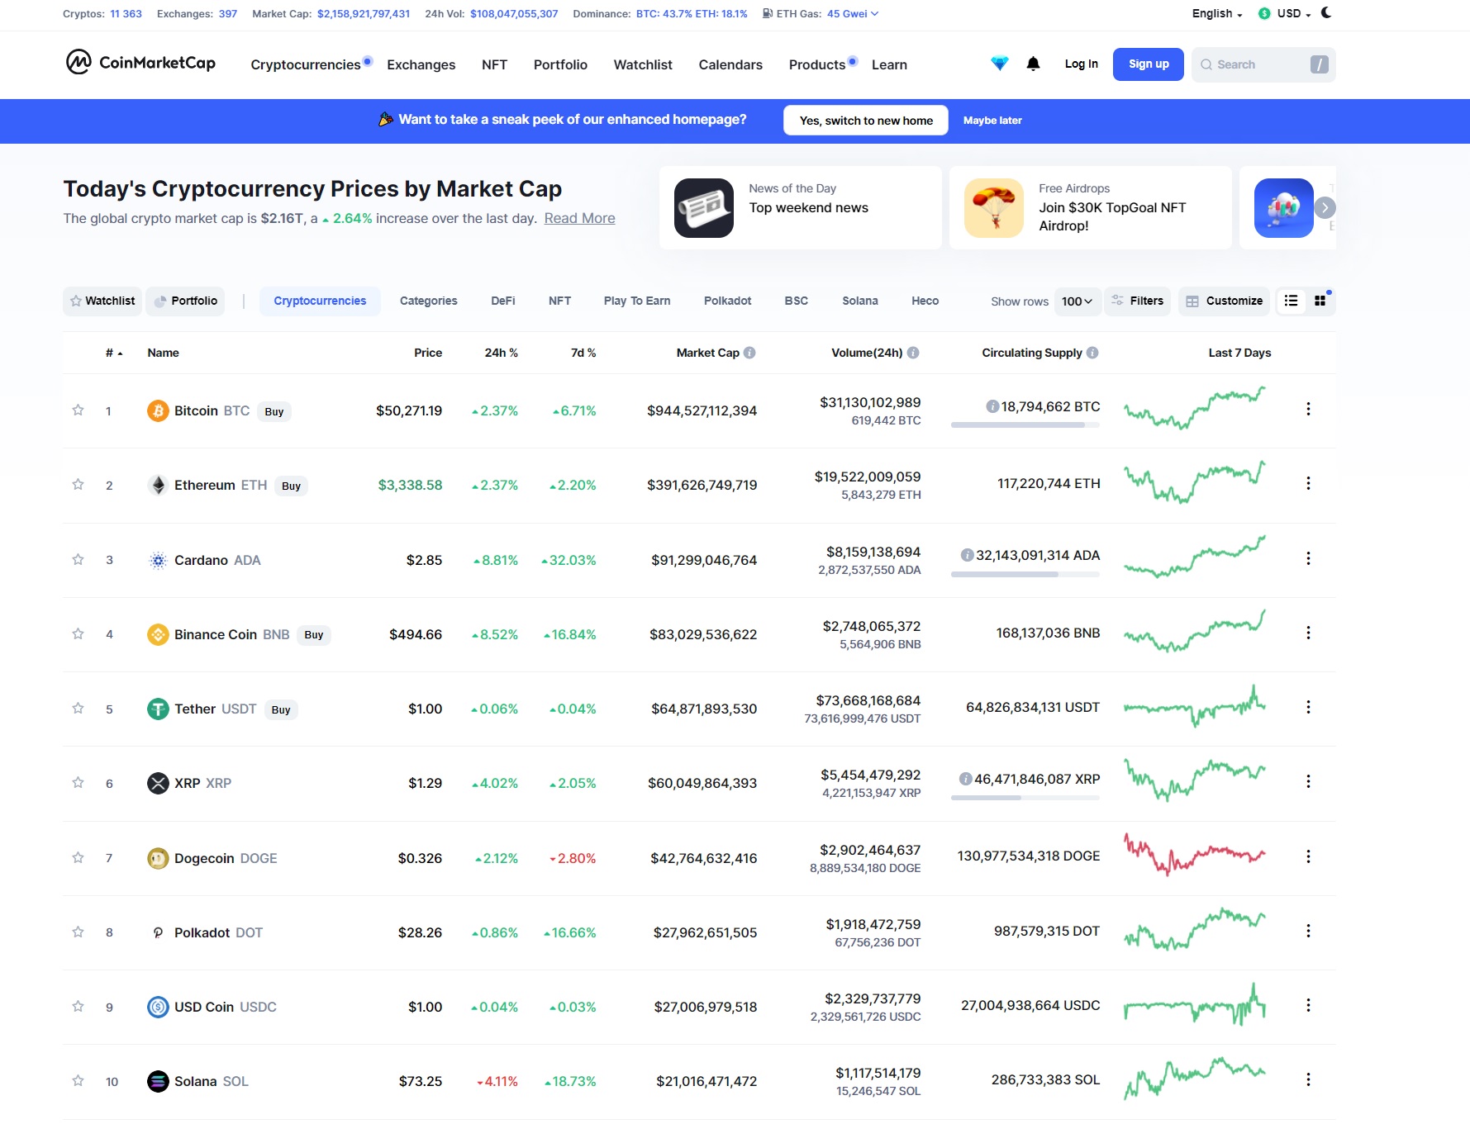Click the Binance Coin icon
Screen dimensions: 1470x1124
(158, 634)
